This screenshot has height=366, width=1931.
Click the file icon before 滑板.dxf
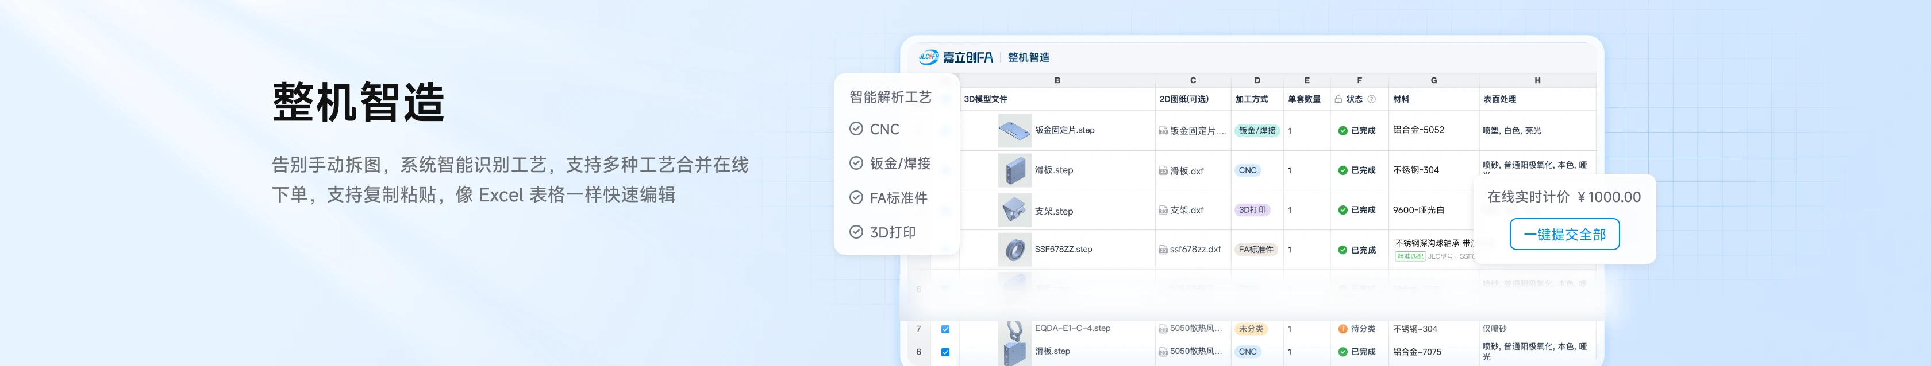pos(1163,170)
